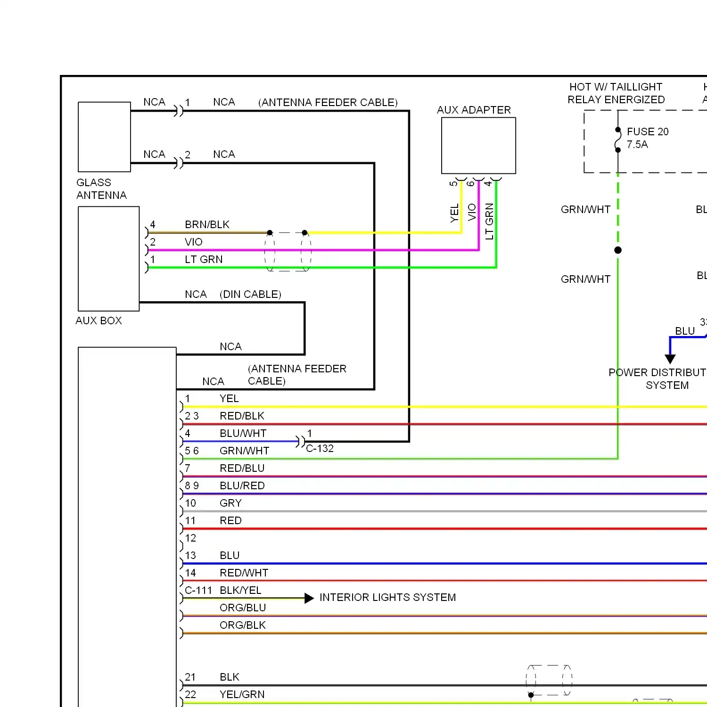Screen dimensions: 707x707
Task: Click upper GRN/WHT label below the fuse
Action: tap(585, 209)
